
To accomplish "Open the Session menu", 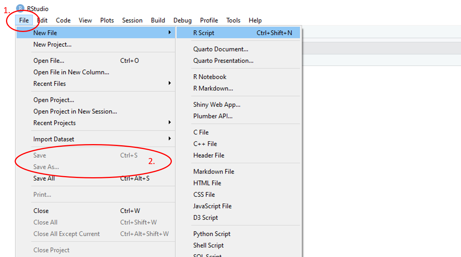I will click(132, 20).
